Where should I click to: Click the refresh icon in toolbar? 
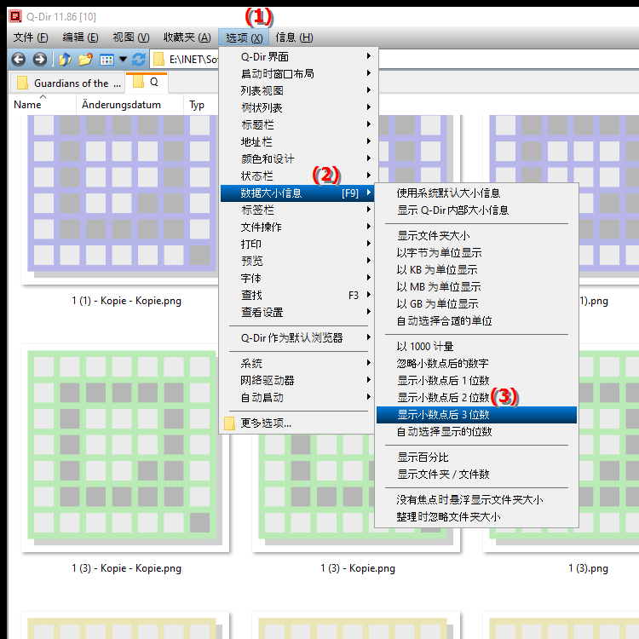click(139, 60)
